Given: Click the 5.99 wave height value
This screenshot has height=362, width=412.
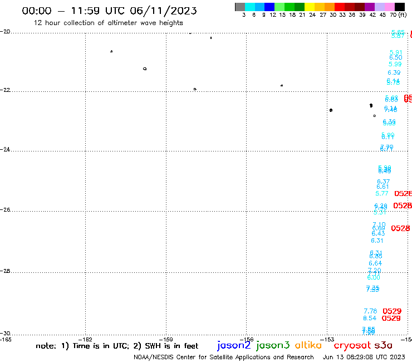Looking at the screenshot, I should (x=395, y=64).
